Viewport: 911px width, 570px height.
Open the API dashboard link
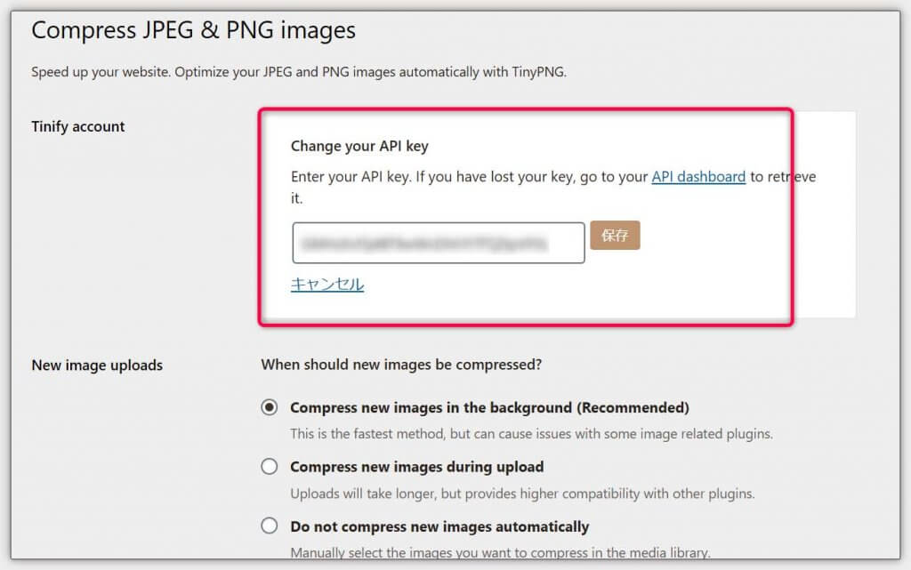click(698, 176)
